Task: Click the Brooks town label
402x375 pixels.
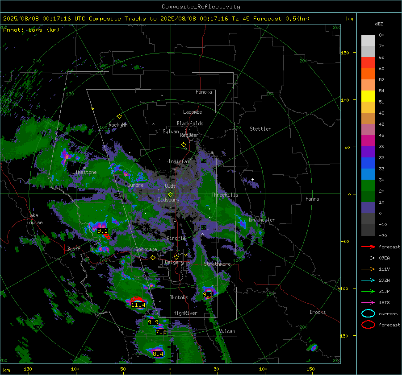Action: [318, 312]
